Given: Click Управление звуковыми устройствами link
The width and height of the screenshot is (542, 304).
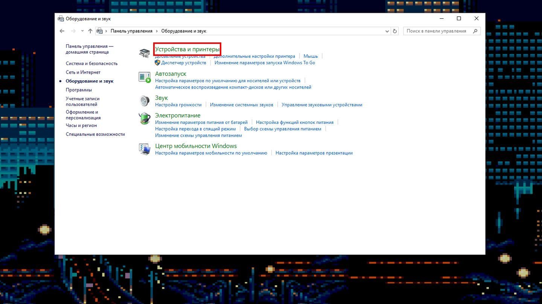Looking at the screenshot, I should click(x=322, y=105).
